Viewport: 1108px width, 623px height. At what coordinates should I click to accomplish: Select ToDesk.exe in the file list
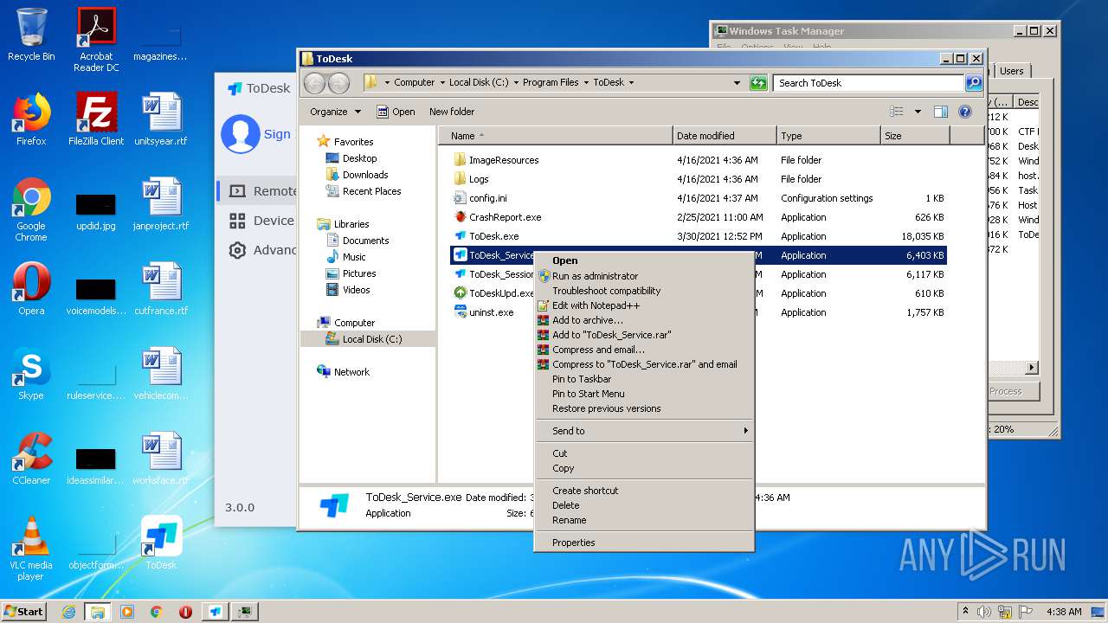493,236
